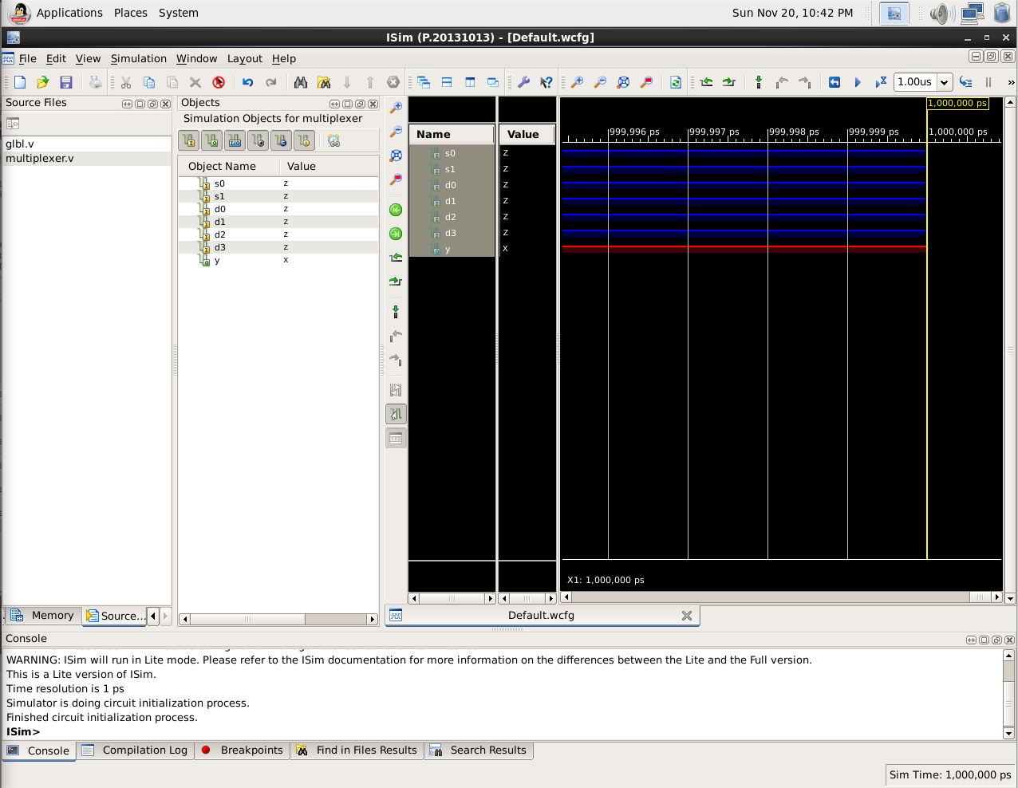Open the 1.00us run-time dropdown arrow

coord(945,82)
